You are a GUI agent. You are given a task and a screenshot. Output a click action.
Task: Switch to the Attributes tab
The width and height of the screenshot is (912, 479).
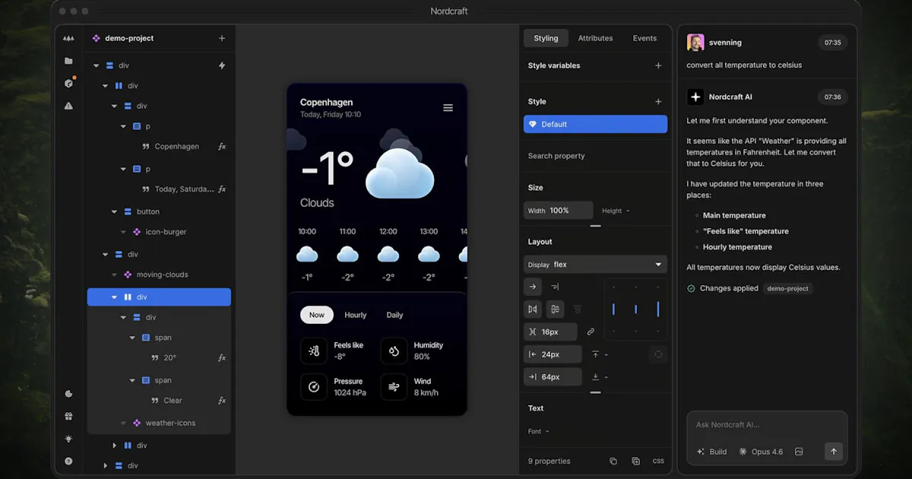pyautogui.click(x=595, y=38)
